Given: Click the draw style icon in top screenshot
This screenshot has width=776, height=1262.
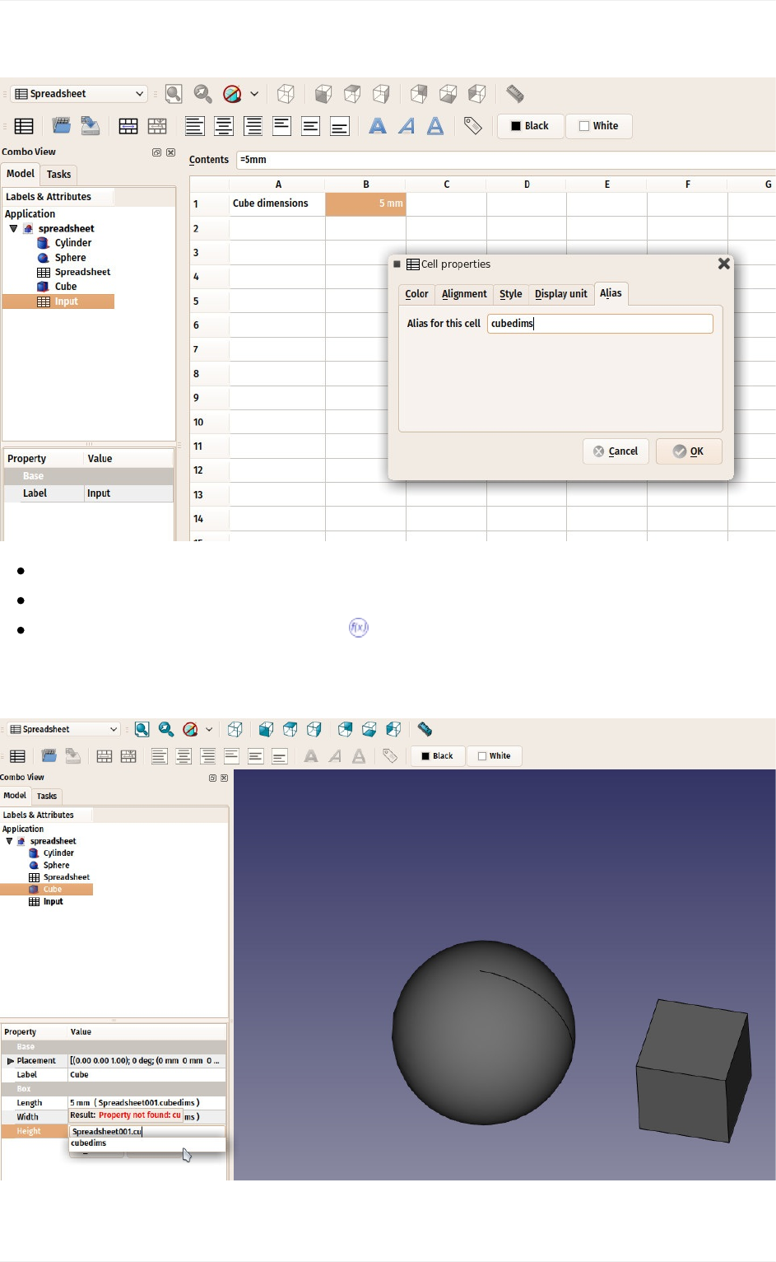Looking at the screenshot, I should coord(233,94).
